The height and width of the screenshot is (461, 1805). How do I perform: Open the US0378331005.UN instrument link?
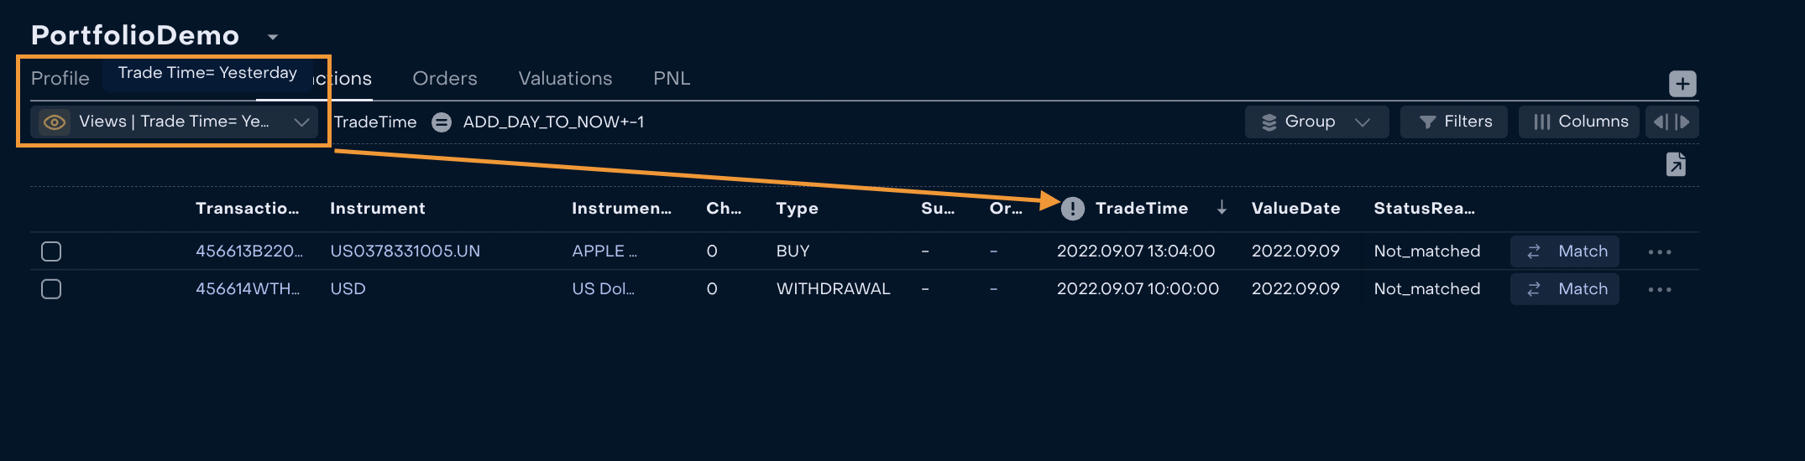point(405,251)
